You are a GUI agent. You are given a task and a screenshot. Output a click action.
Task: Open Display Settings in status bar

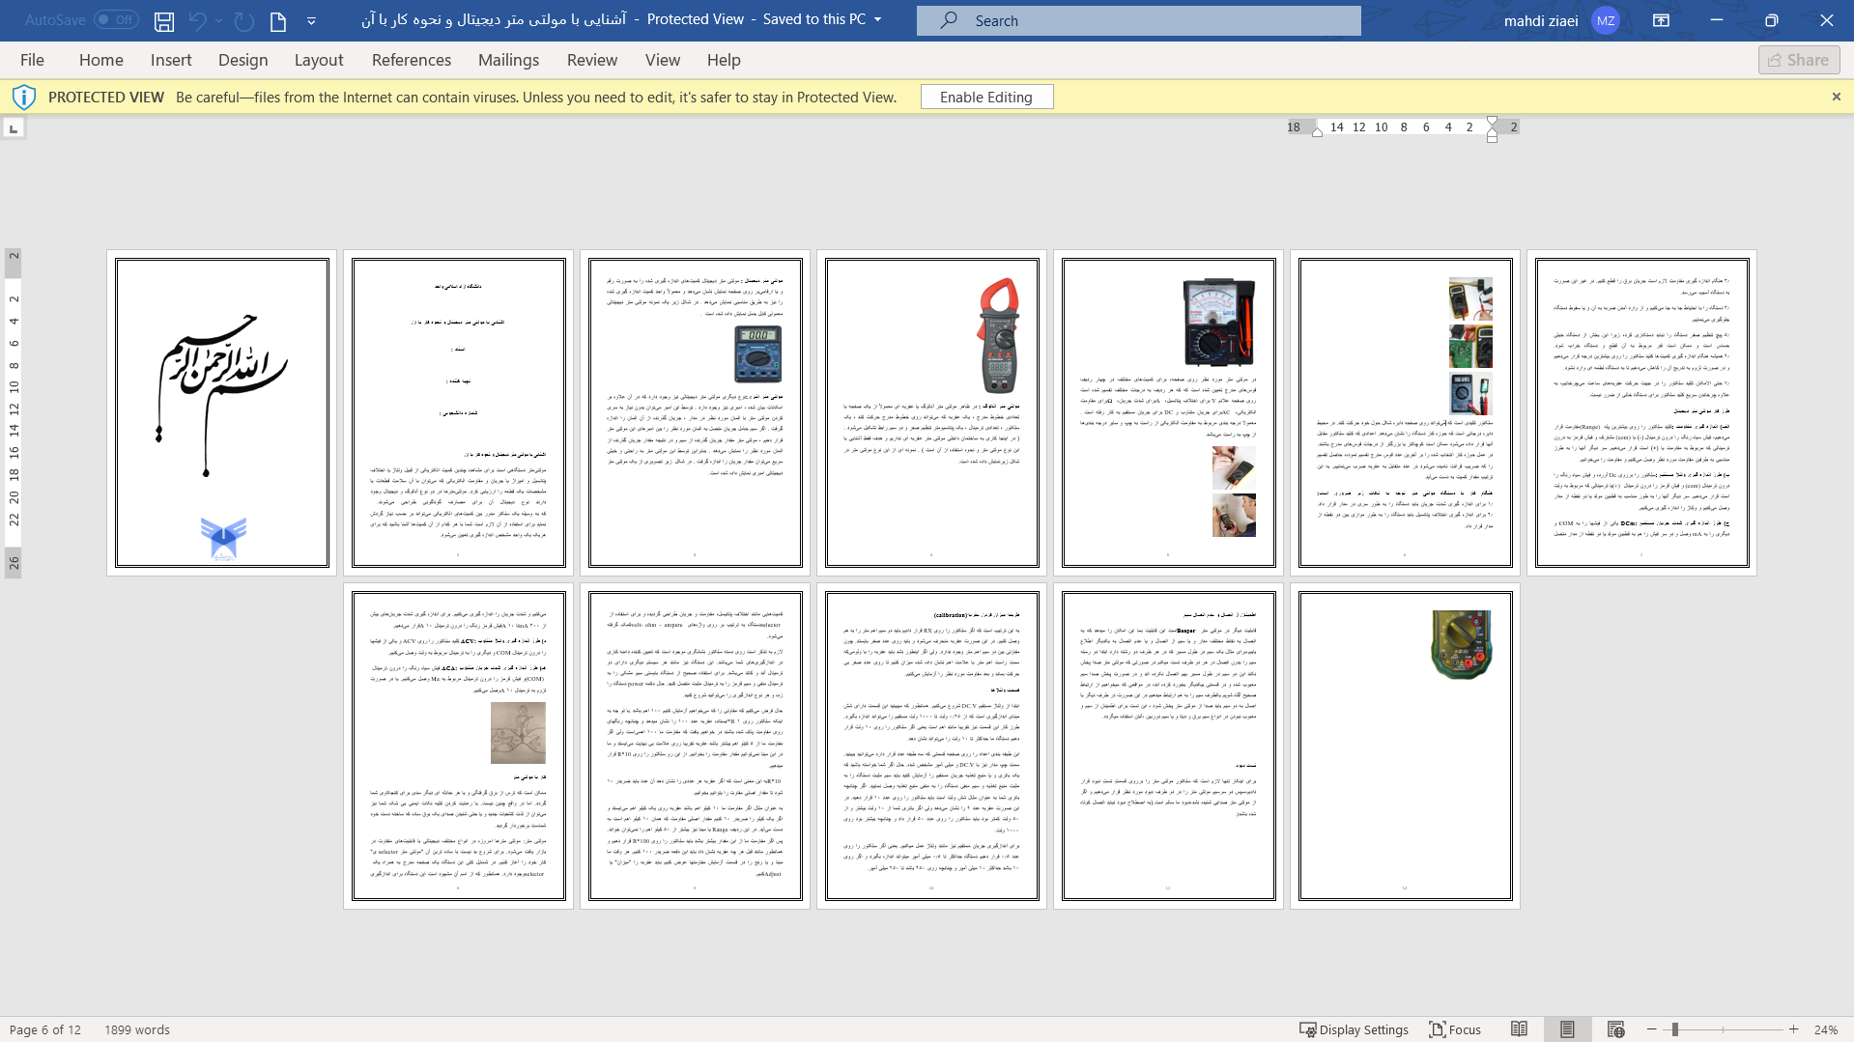click(x=1353, y=1029)
